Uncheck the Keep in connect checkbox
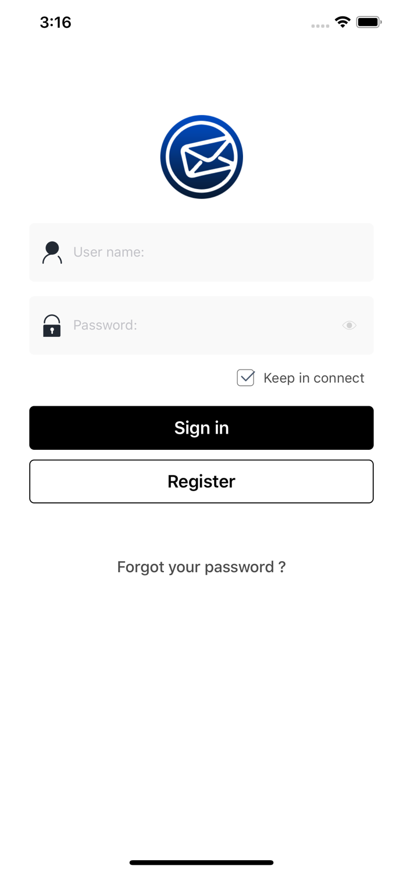Image resolution: width=403 pixels, height=873 pixels. 245,378
